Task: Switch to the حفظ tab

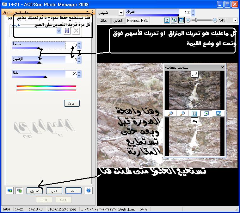Action: tap(104, 21)
